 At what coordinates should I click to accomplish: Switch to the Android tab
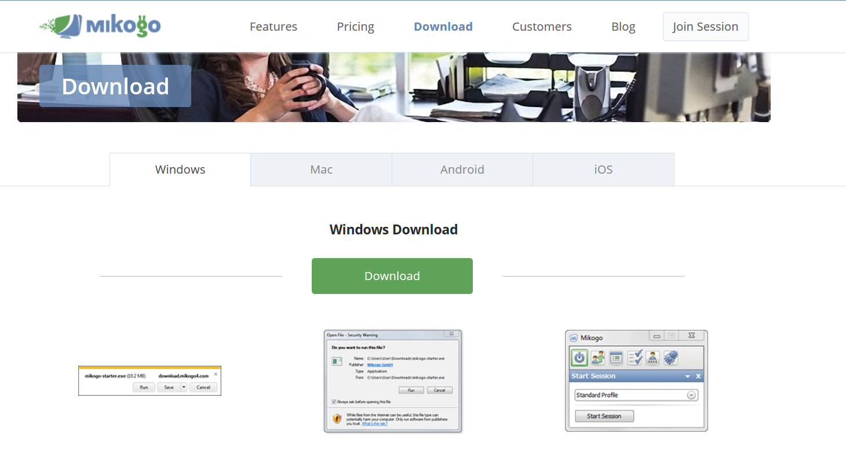[462, 170]
